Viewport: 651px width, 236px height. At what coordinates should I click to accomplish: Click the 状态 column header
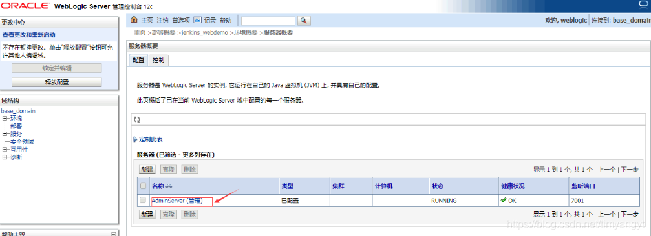click(x=438, y=186)
